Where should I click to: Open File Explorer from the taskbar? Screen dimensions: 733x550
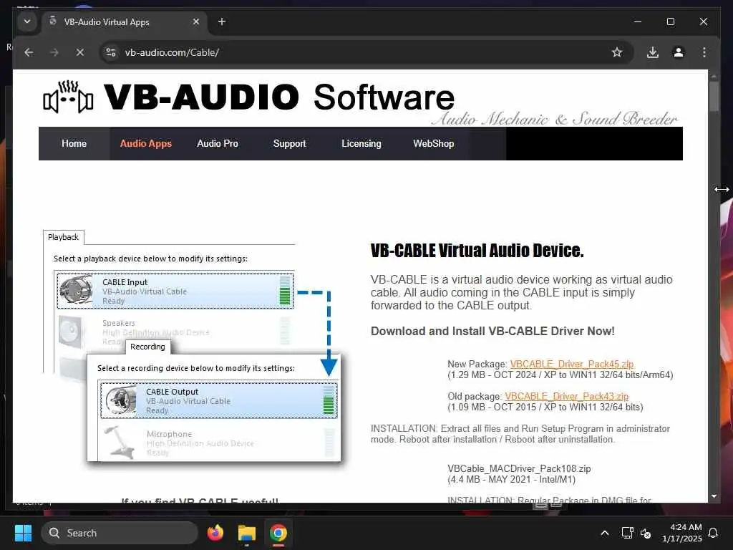246,533
